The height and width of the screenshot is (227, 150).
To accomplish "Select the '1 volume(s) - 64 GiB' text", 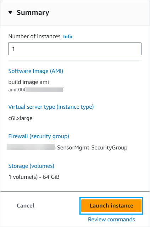I will [34, 177].
